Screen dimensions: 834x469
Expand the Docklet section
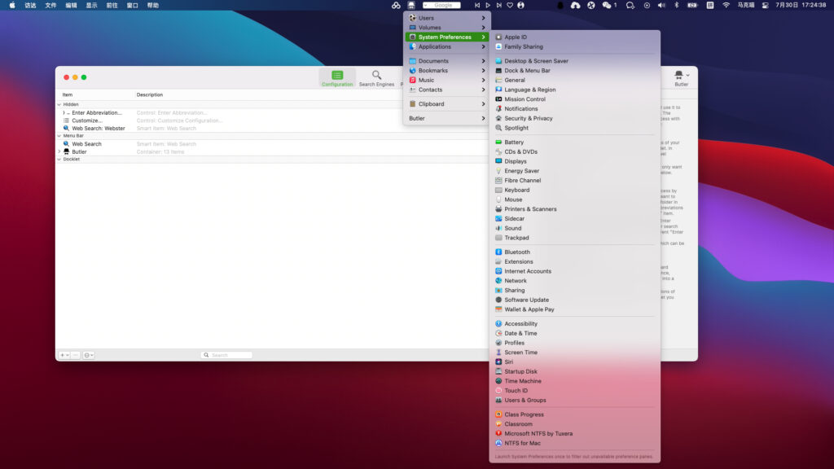click(x=59, y=159)
